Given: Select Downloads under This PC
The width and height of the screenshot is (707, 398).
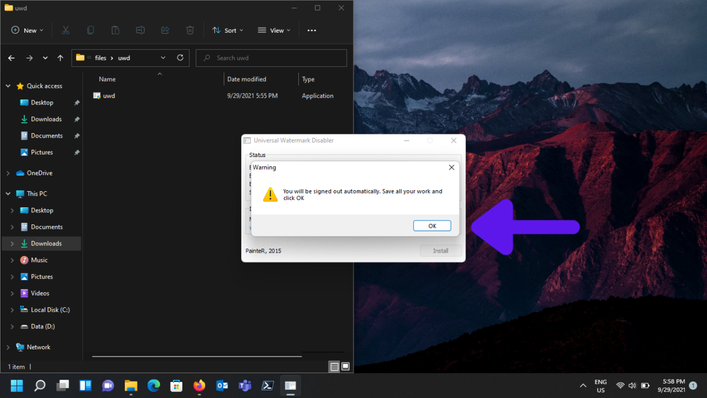Looking at the screenshot, I should coord(48,243).
